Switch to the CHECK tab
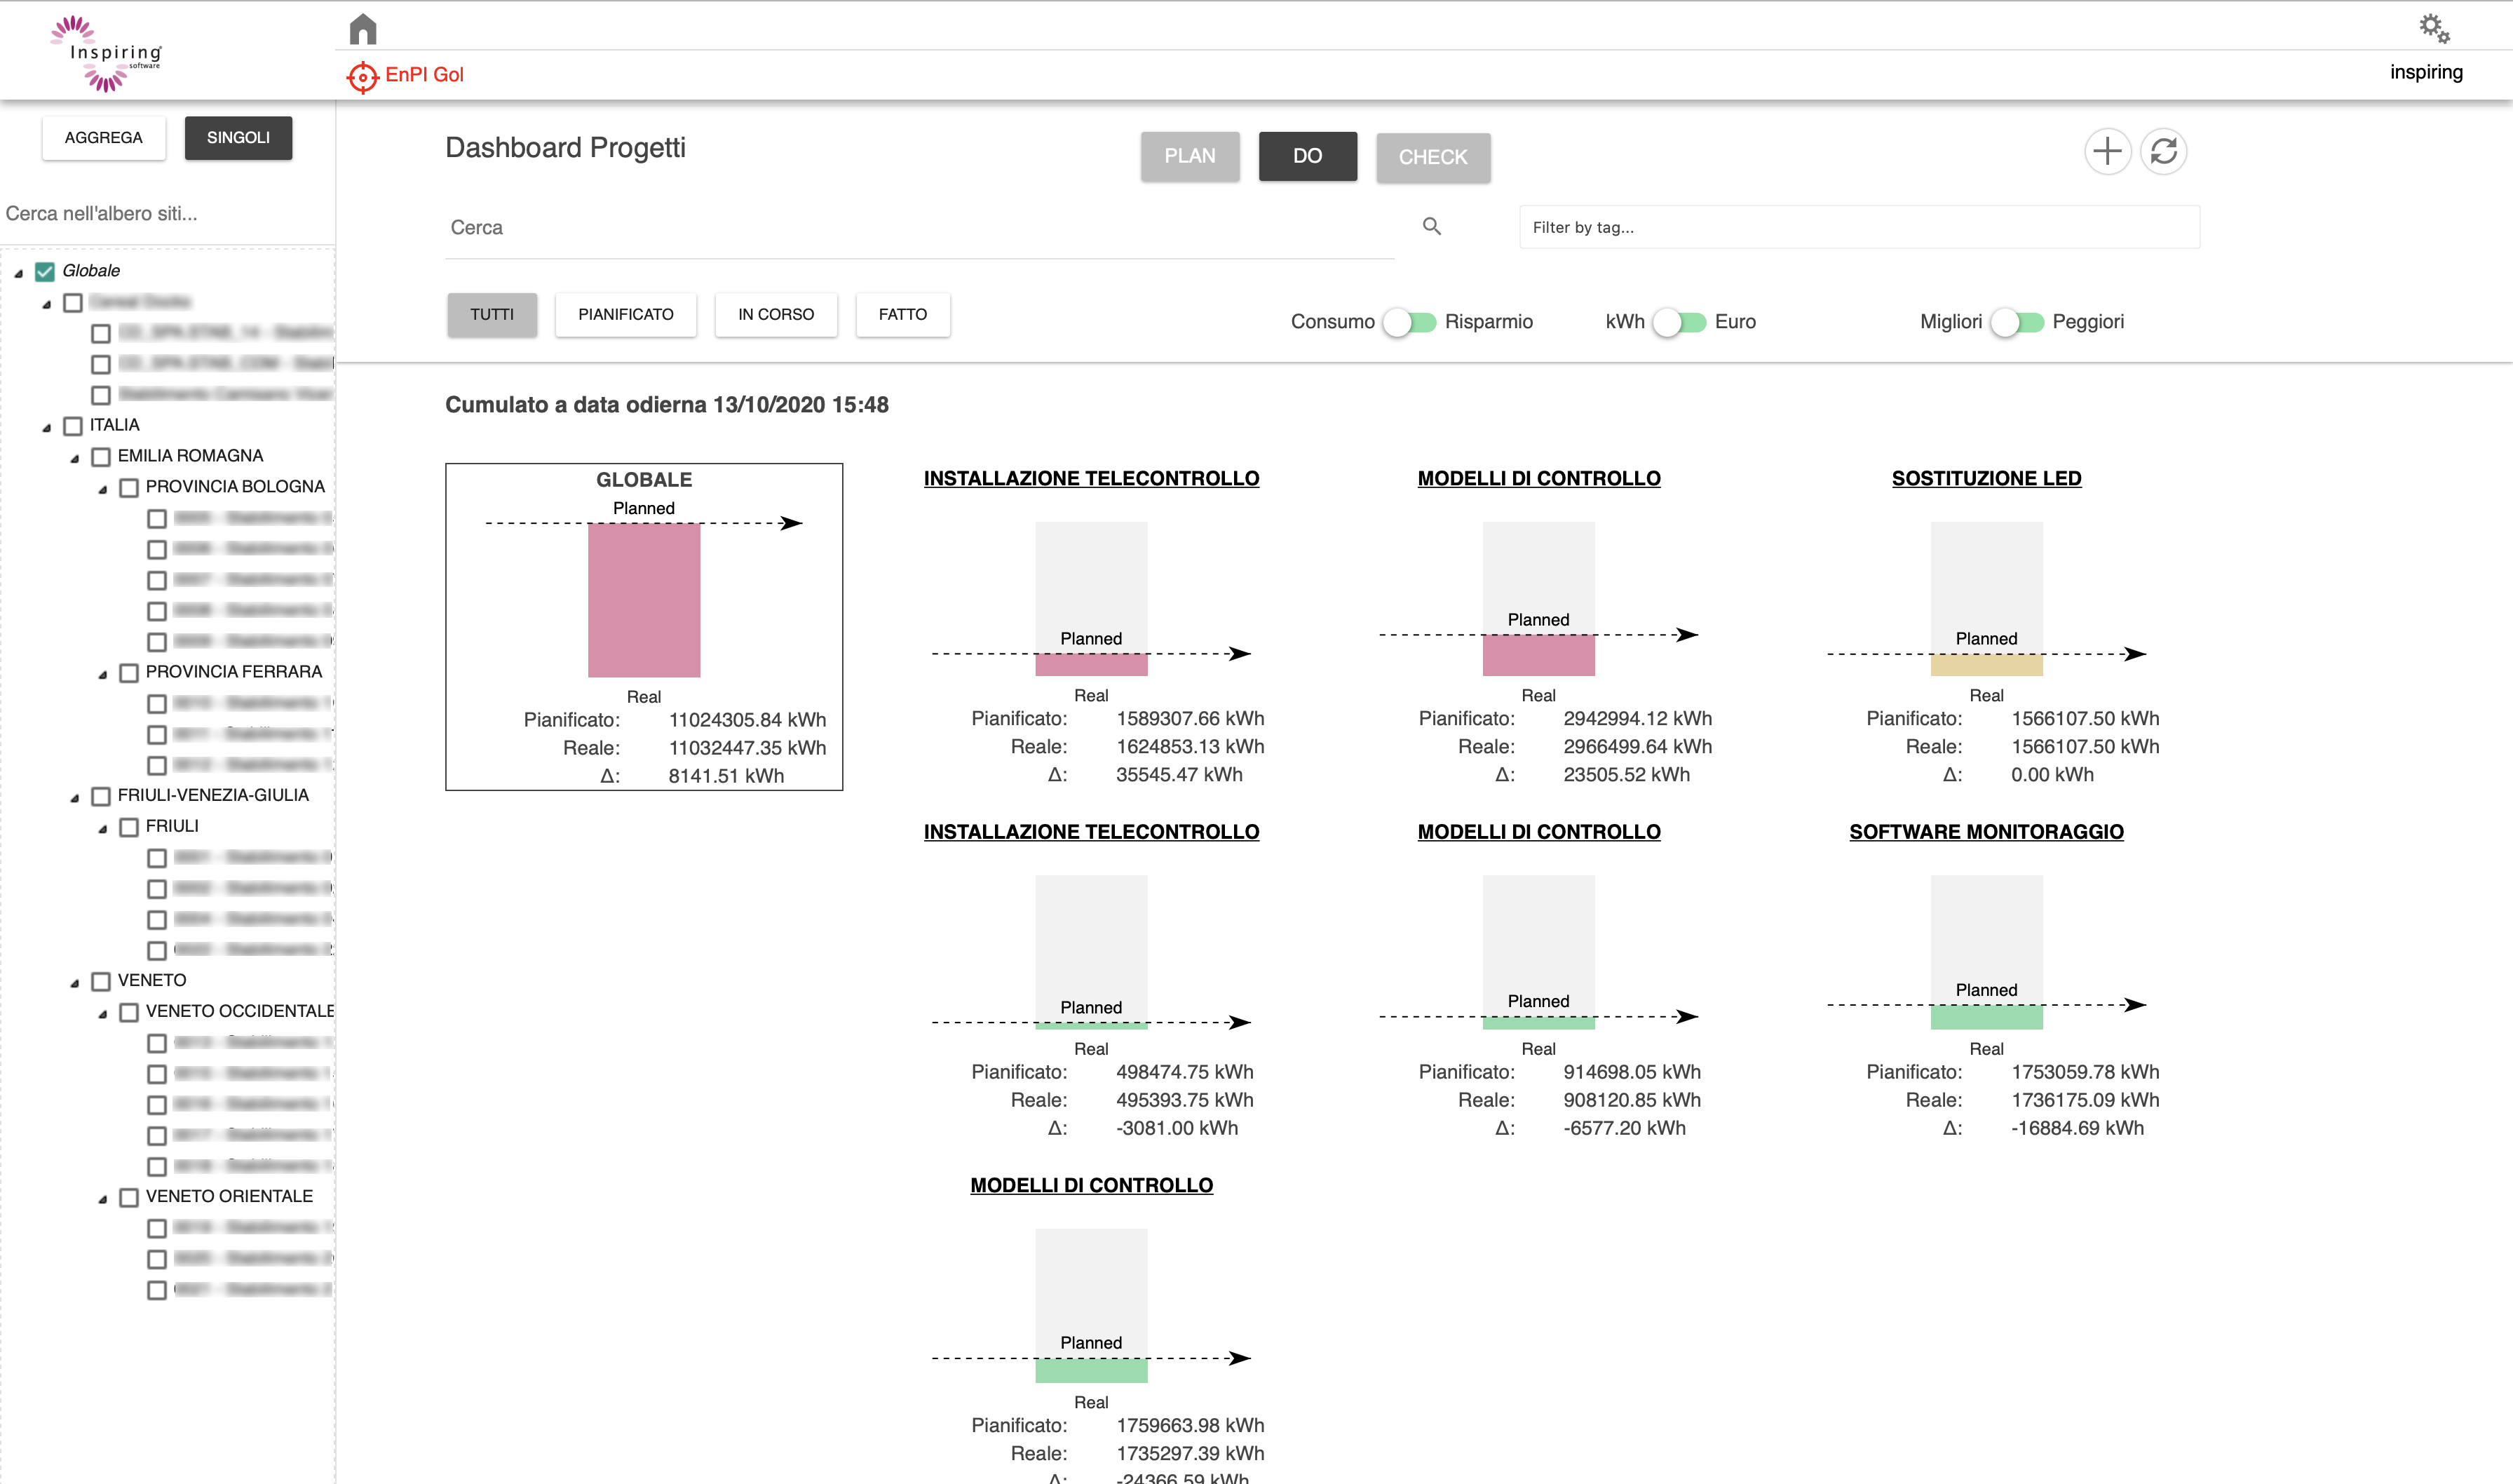 click(1432, 157)
